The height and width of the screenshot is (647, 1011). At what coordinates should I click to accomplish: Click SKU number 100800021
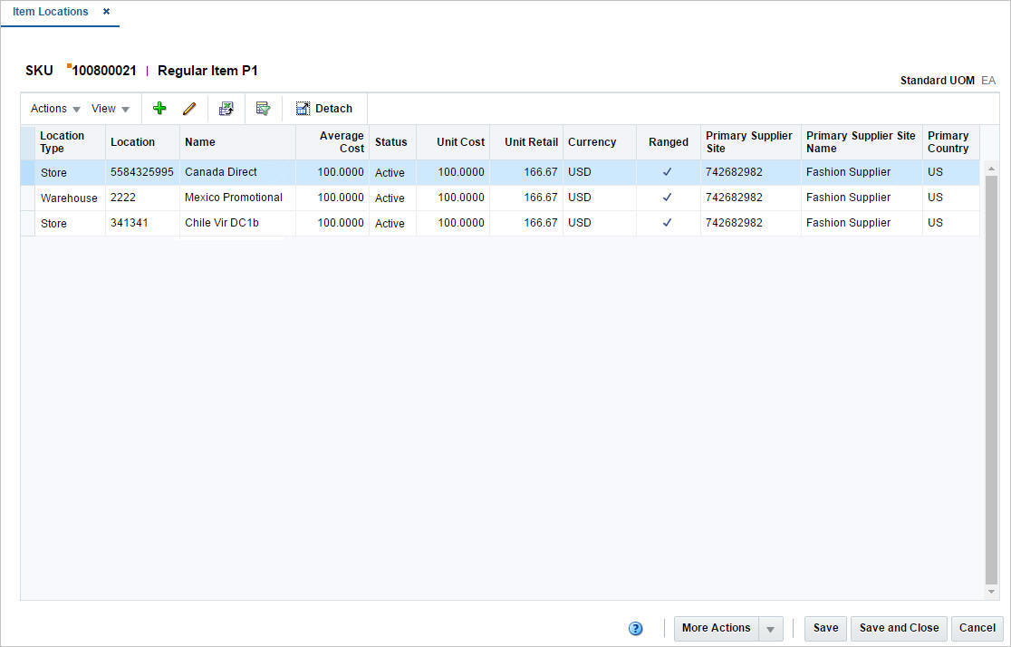click(x=104, y=71)
